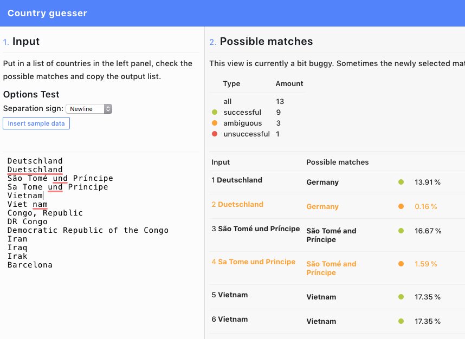This screenshot has height=339, width=465.
Task: Click the Vietnam match in row 6
Action: point(321,322)
